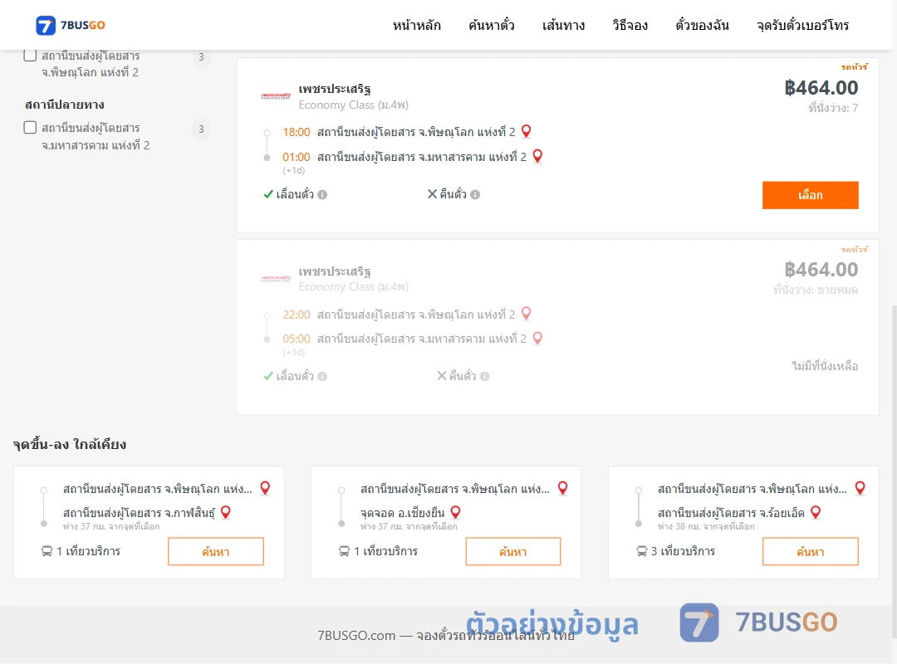The height and width of the screenshot is (664, 897).
Task: Open the ตั๋วของฉัน menu item
Action: [x=702, y=25]
